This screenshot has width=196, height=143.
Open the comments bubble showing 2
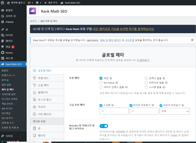click(x=37, y=3)
